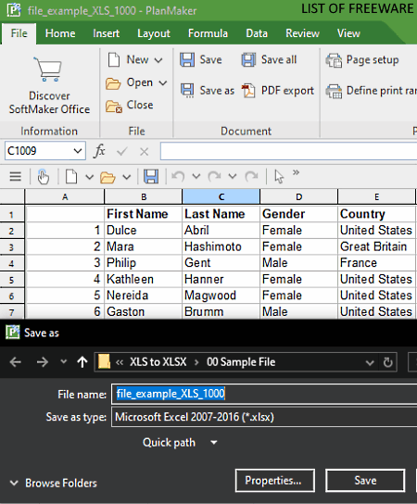Select column B header

tap(144, 196)
